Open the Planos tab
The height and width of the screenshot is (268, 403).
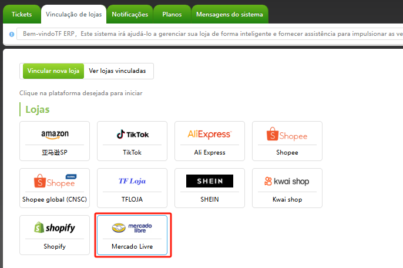(x=172, y=14)
